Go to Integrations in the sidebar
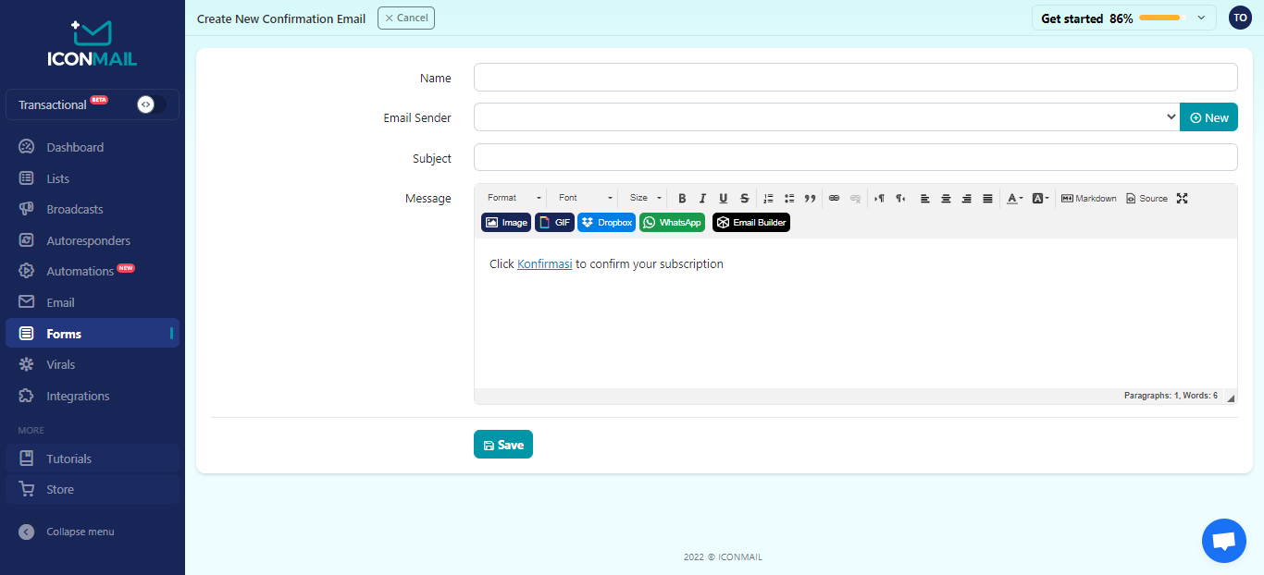This screenshot has width=1264, height=575. coord(78,396)
